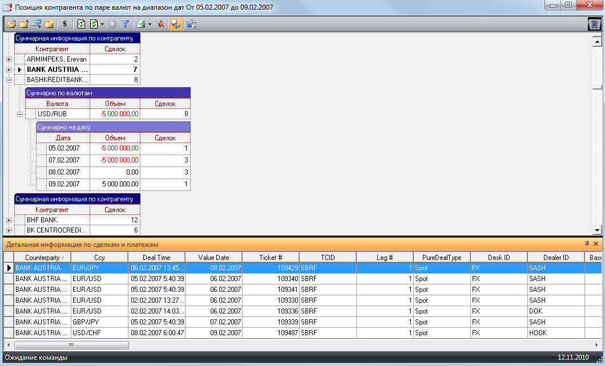The height and width of the screenshot is (366, 605).
Task: Click the printer icon in toolbar
Action: 141,25
